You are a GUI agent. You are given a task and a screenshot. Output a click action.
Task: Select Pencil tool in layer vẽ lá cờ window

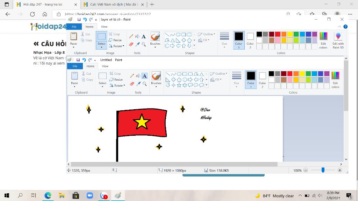tap(131, 36)
